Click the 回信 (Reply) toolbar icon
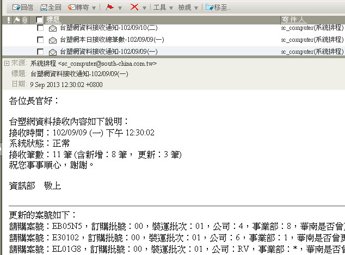Image resolution: width=345 pixels, height=255 pixels. pyautogui.click(x=16, y=8)
